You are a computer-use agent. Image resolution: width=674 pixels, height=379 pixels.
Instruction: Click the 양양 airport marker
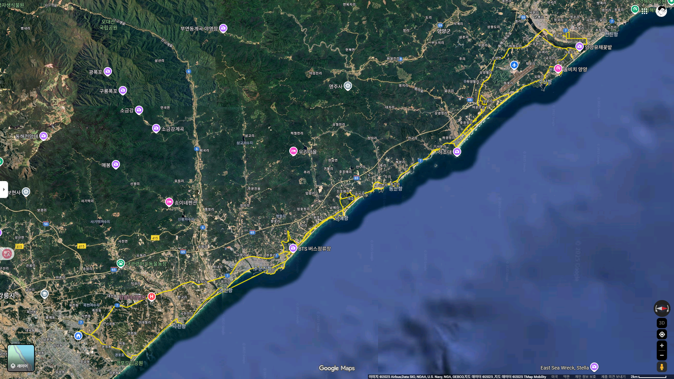[x=514, y=65]
